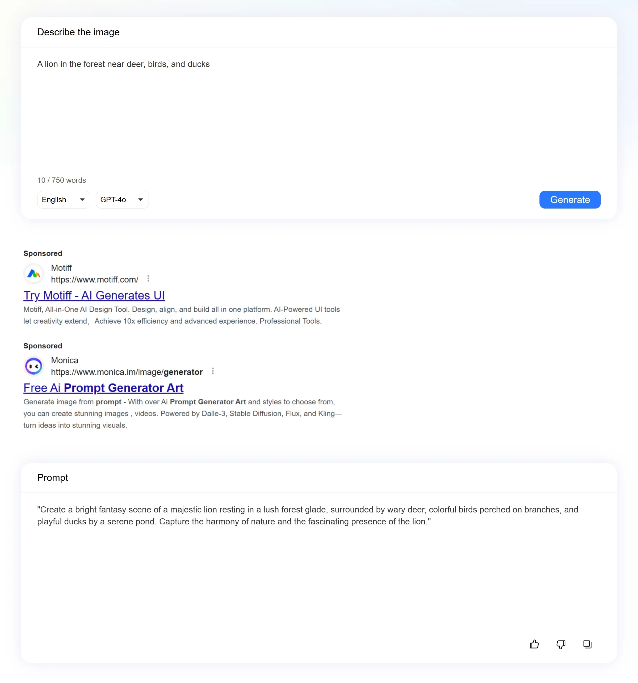Open Free Ai Prompt Generator Art link
The width and height of the screenshot is (638, 683).
103,388
